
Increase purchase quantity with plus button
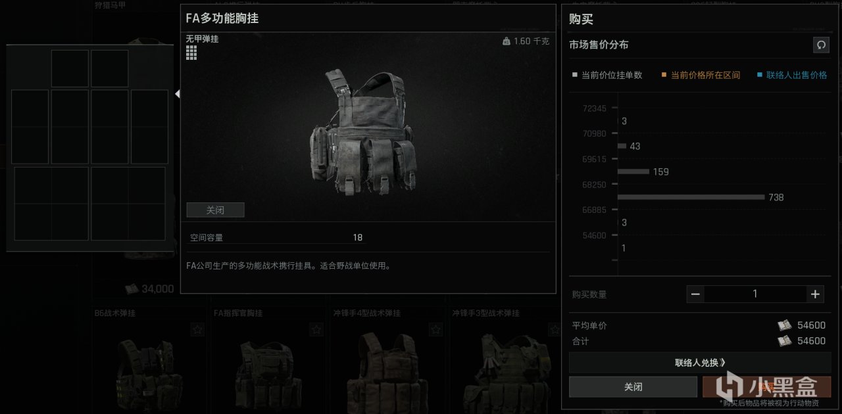(x=816, y=294)
